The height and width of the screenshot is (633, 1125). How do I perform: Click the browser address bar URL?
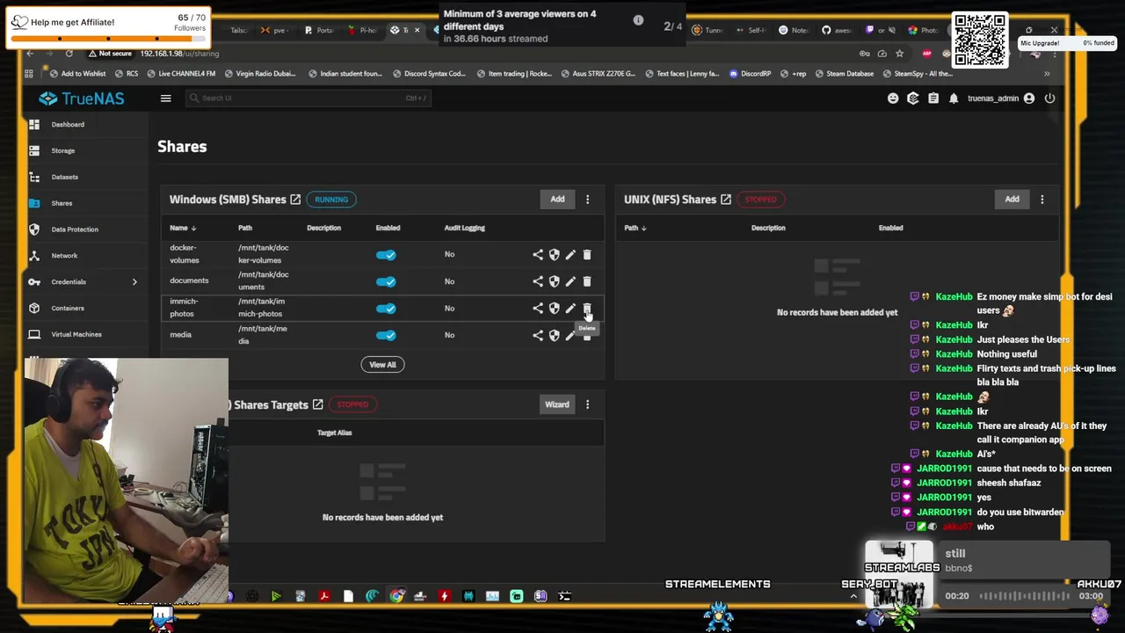click(179, 54)
